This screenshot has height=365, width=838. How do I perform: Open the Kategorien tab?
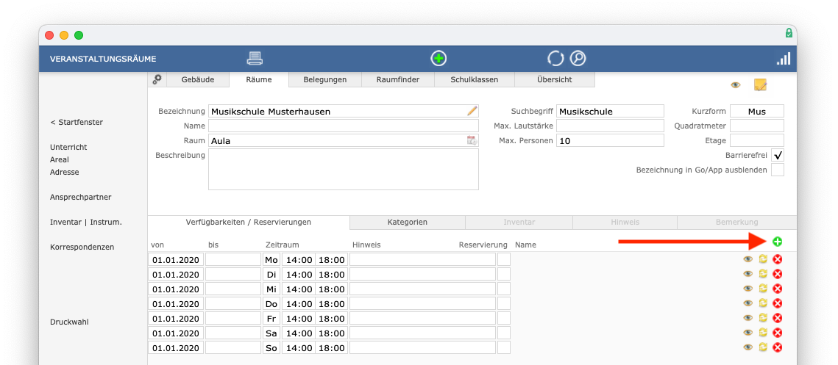point(408,222)
